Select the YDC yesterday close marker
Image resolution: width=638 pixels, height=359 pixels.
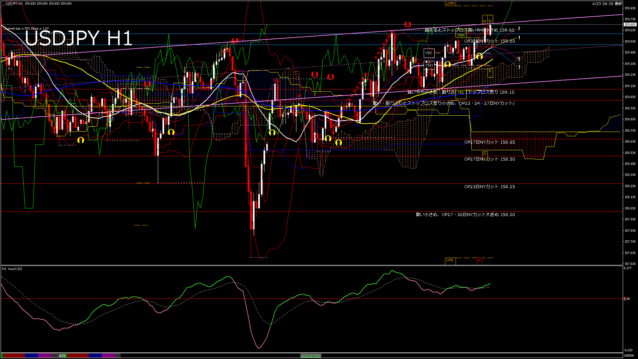pyautogui.click(x=429, y=53)
